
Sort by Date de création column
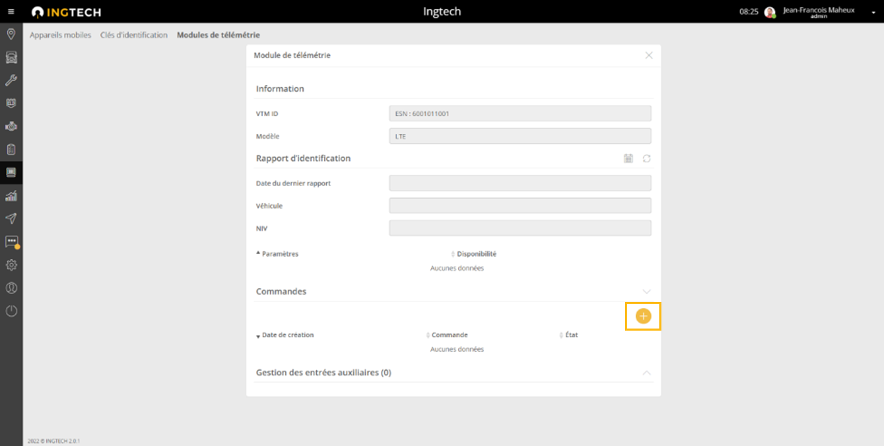pos(287,335)
